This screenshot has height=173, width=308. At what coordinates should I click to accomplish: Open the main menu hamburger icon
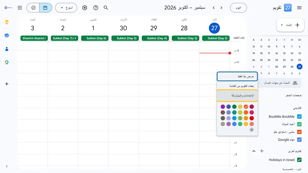click(x=299, y=8)
